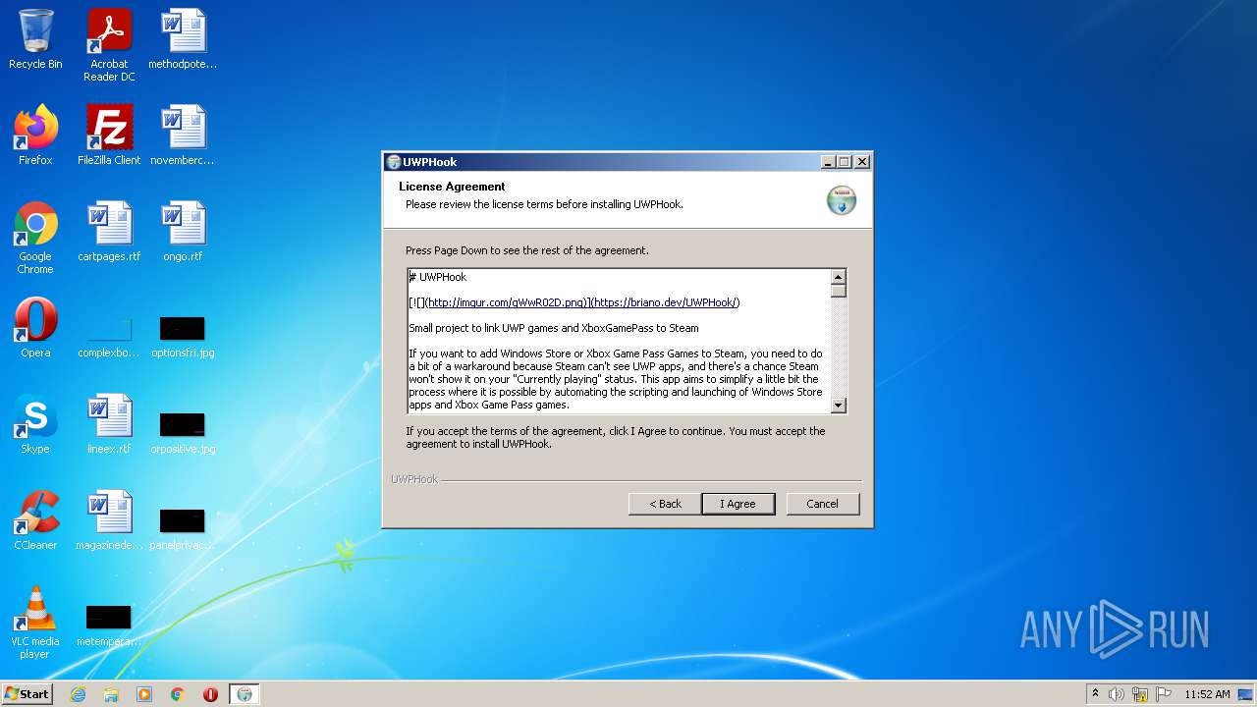The image size is (1257, 707).
Task: Select the metempera file icon
Action: [109, 625]
